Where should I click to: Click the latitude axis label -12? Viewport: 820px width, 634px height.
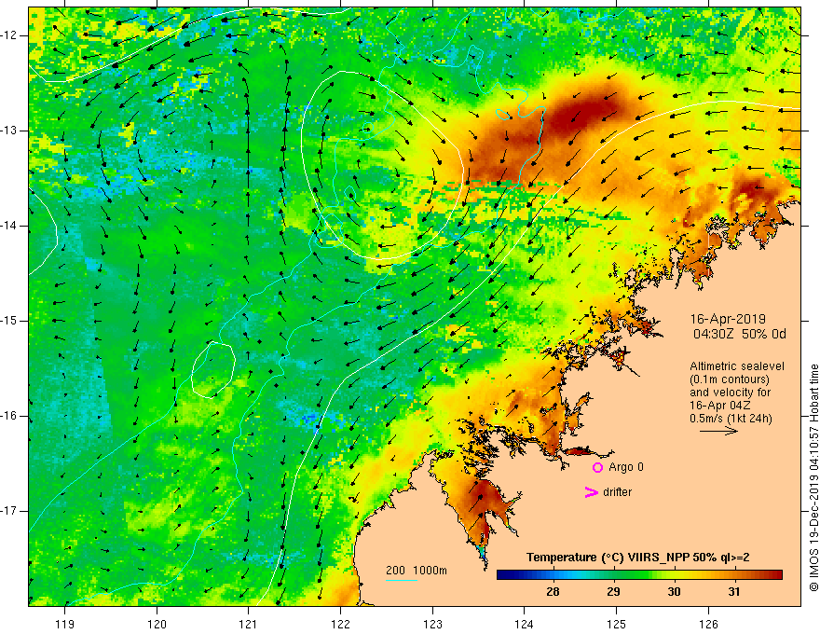pos(9,35)
